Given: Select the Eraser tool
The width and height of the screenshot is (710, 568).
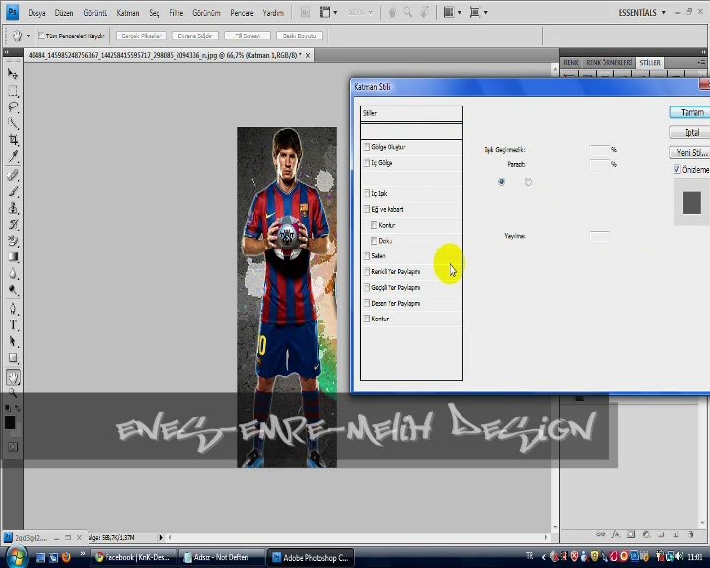Looking at the screenshot, I should click(13, 241).
